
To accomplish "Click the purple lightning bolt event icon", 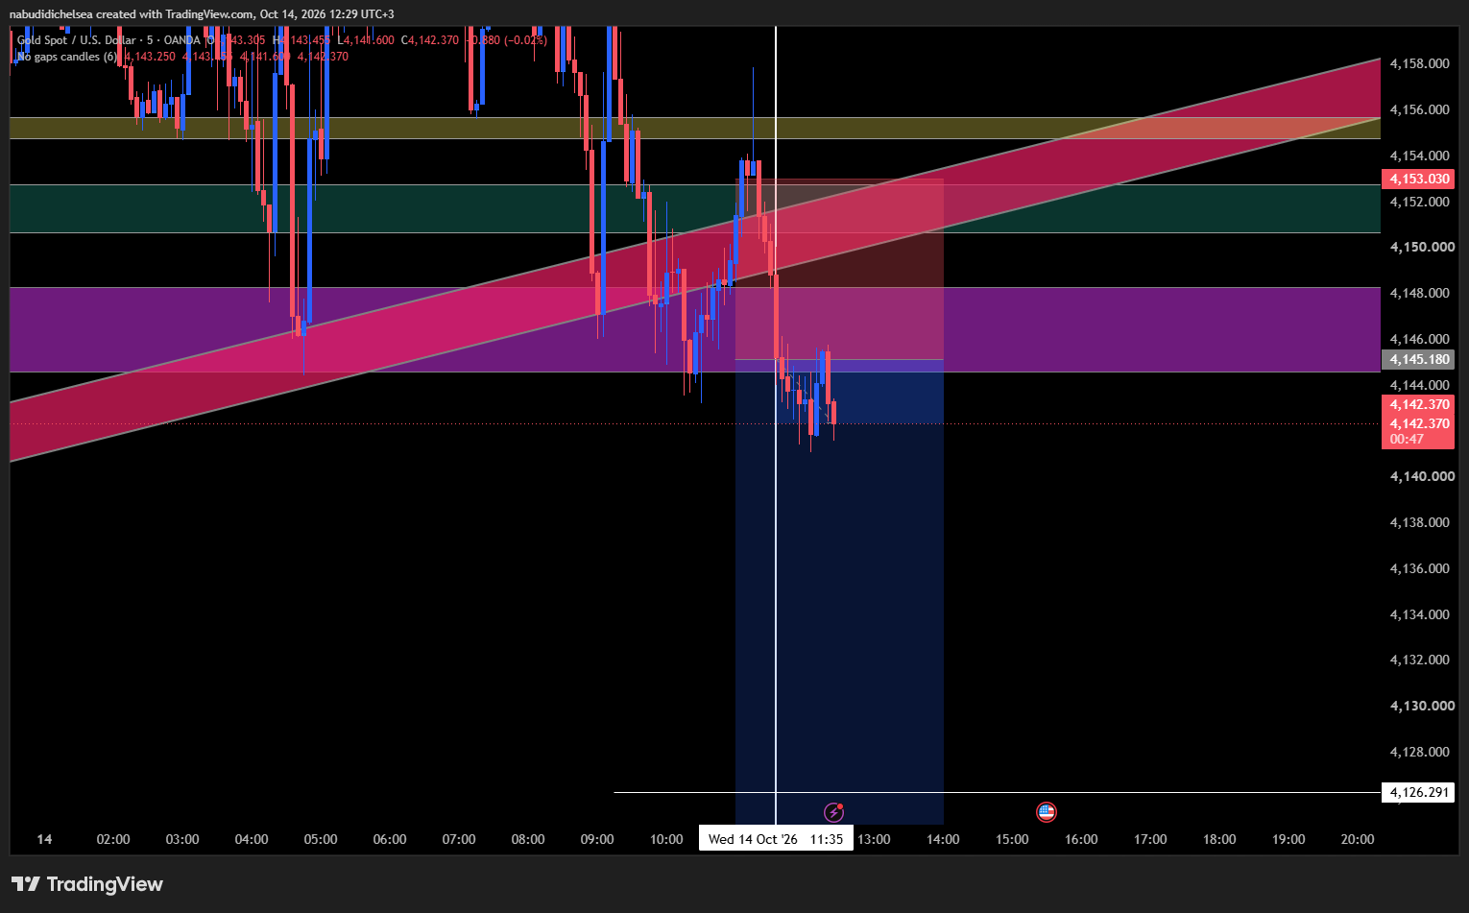I will [x=833, y=812].
